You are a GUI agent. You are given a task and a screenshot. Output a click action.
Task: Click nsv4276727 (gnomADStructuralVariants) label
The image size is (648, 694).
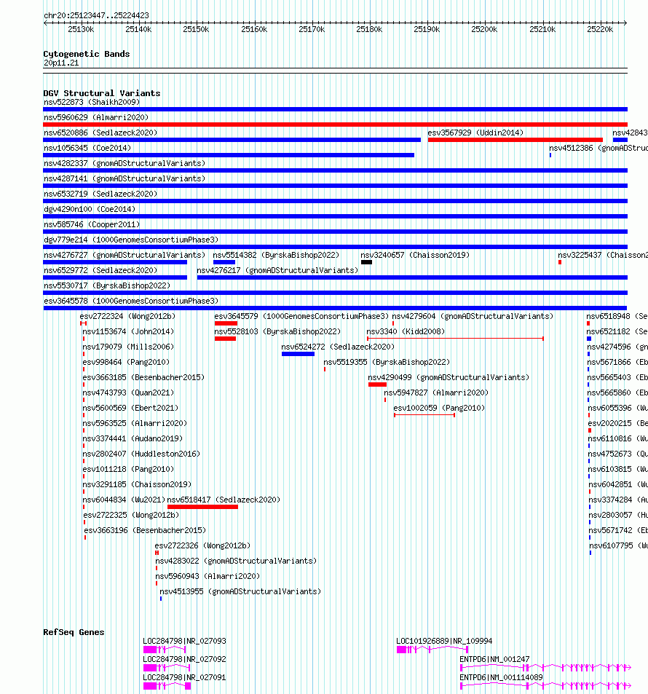click(x=125, y=256)
